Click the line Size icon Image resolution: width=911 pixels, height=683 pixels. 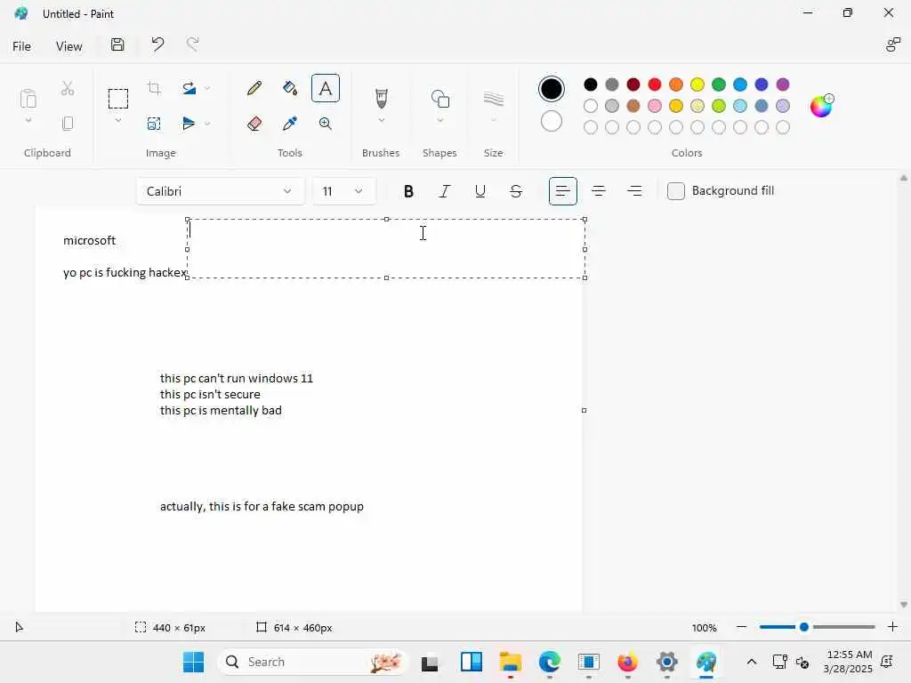pos(493,99)
